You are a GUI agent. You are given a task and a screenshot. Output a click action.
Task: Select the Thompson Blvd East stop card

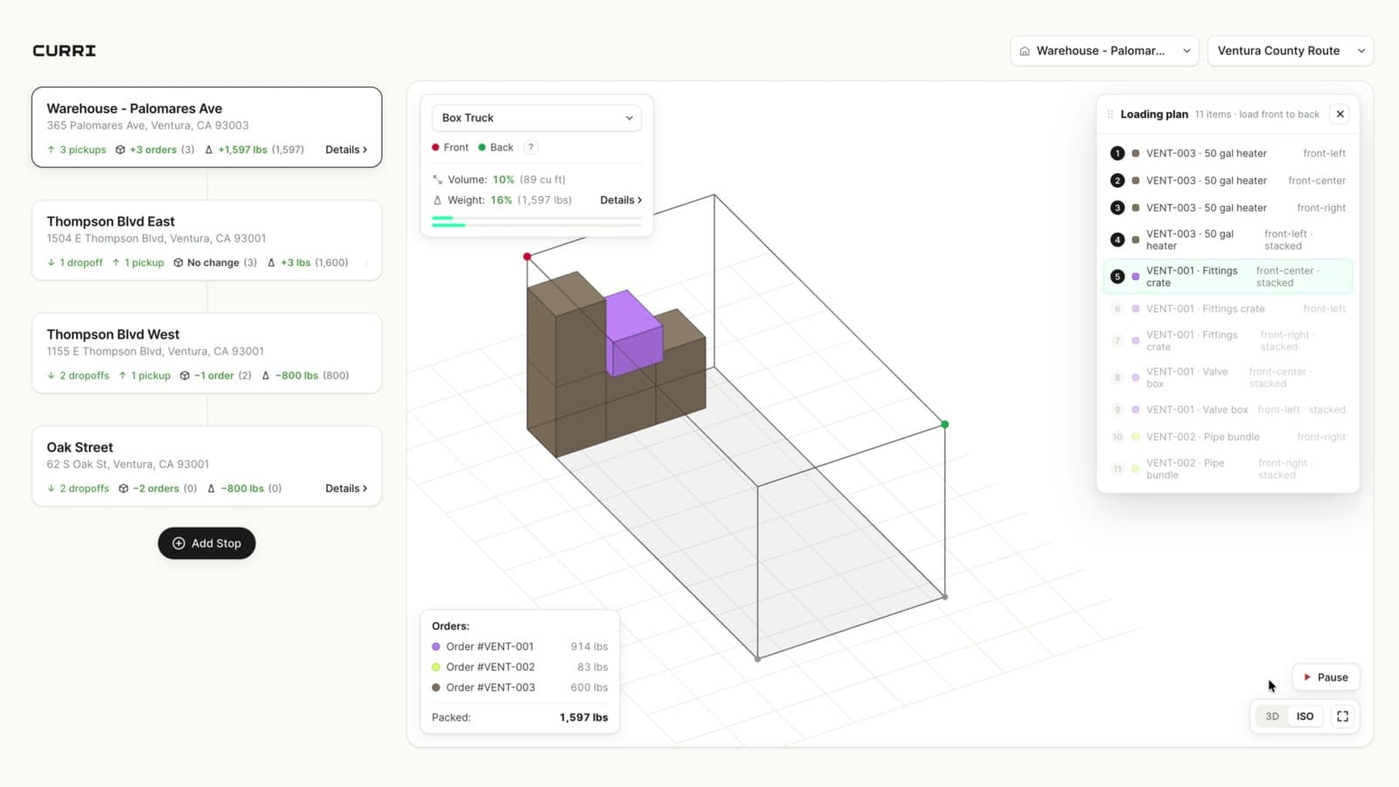(206, 240)
